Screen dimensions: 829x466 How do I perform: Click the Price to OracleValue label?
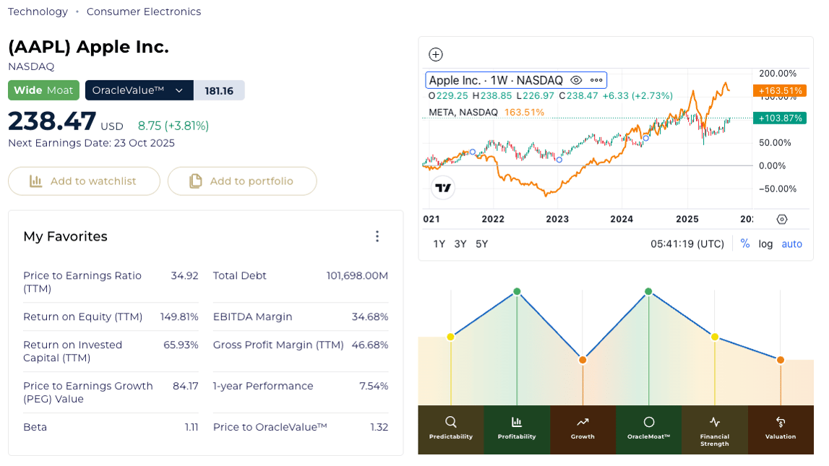[x=270, y=427]
